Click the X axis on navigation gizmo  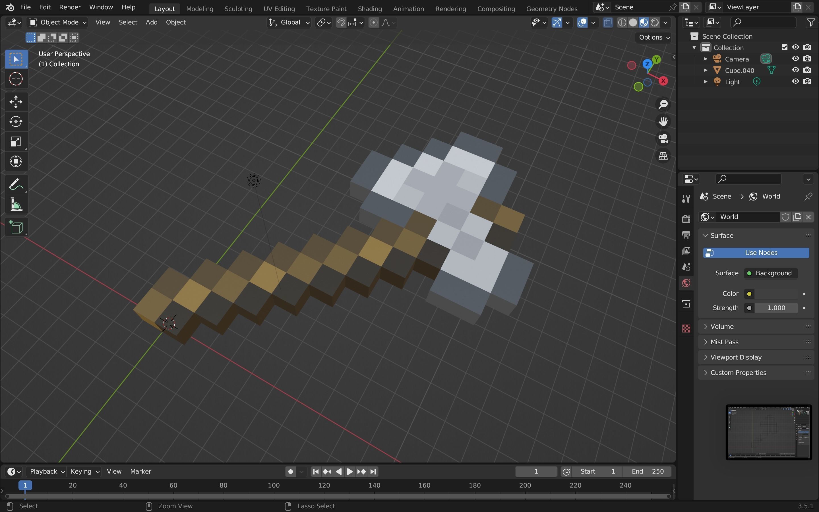tap(663, 81)
